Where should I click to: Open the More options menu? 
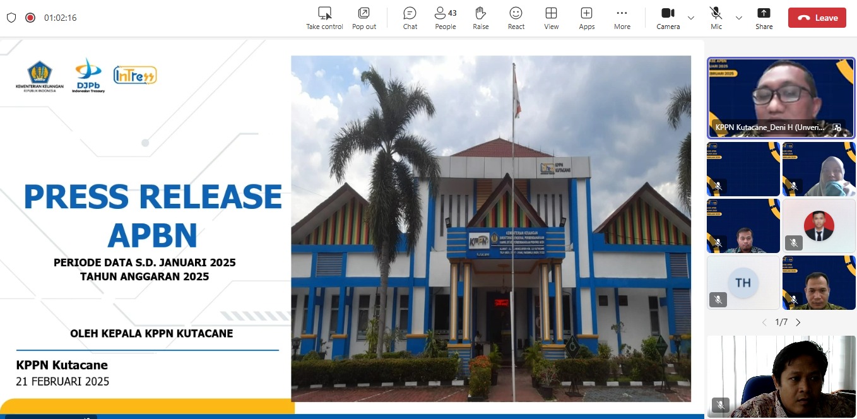click(622, 17)
